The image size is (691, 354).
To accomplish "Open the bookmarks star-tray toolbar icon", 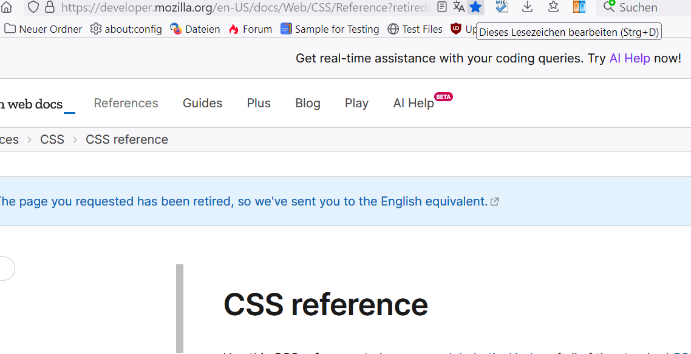I will point(553,7).
